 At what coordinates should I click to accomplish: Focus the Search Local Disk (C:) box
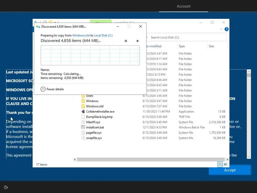[x=186, y=37]
